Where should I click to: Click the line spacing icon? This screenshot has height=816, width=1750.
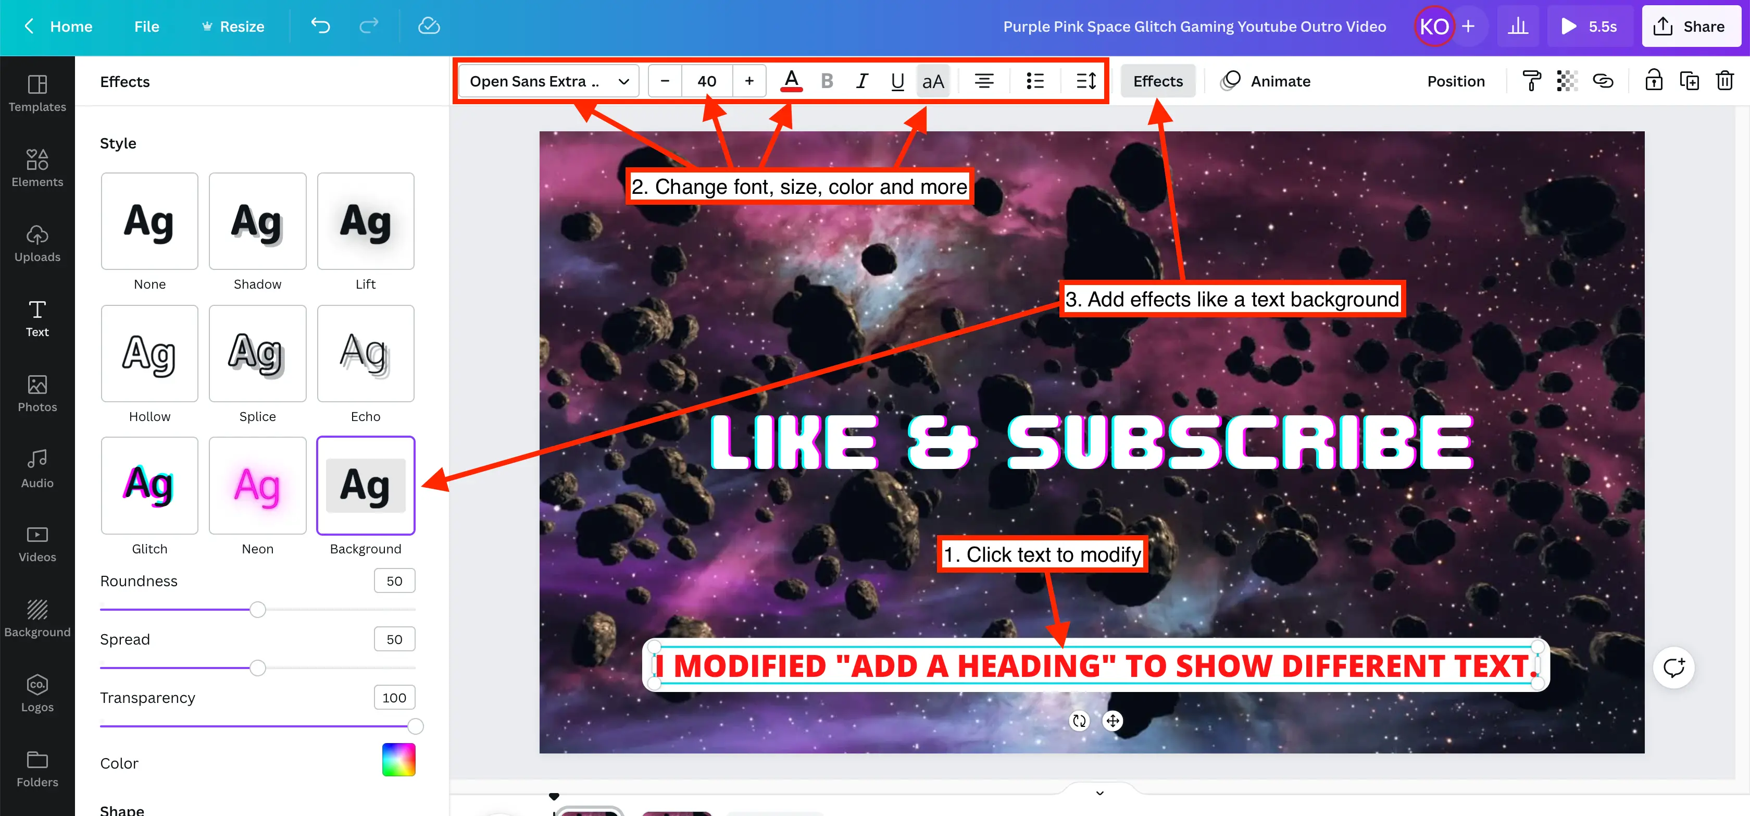tap(1085, 81)
